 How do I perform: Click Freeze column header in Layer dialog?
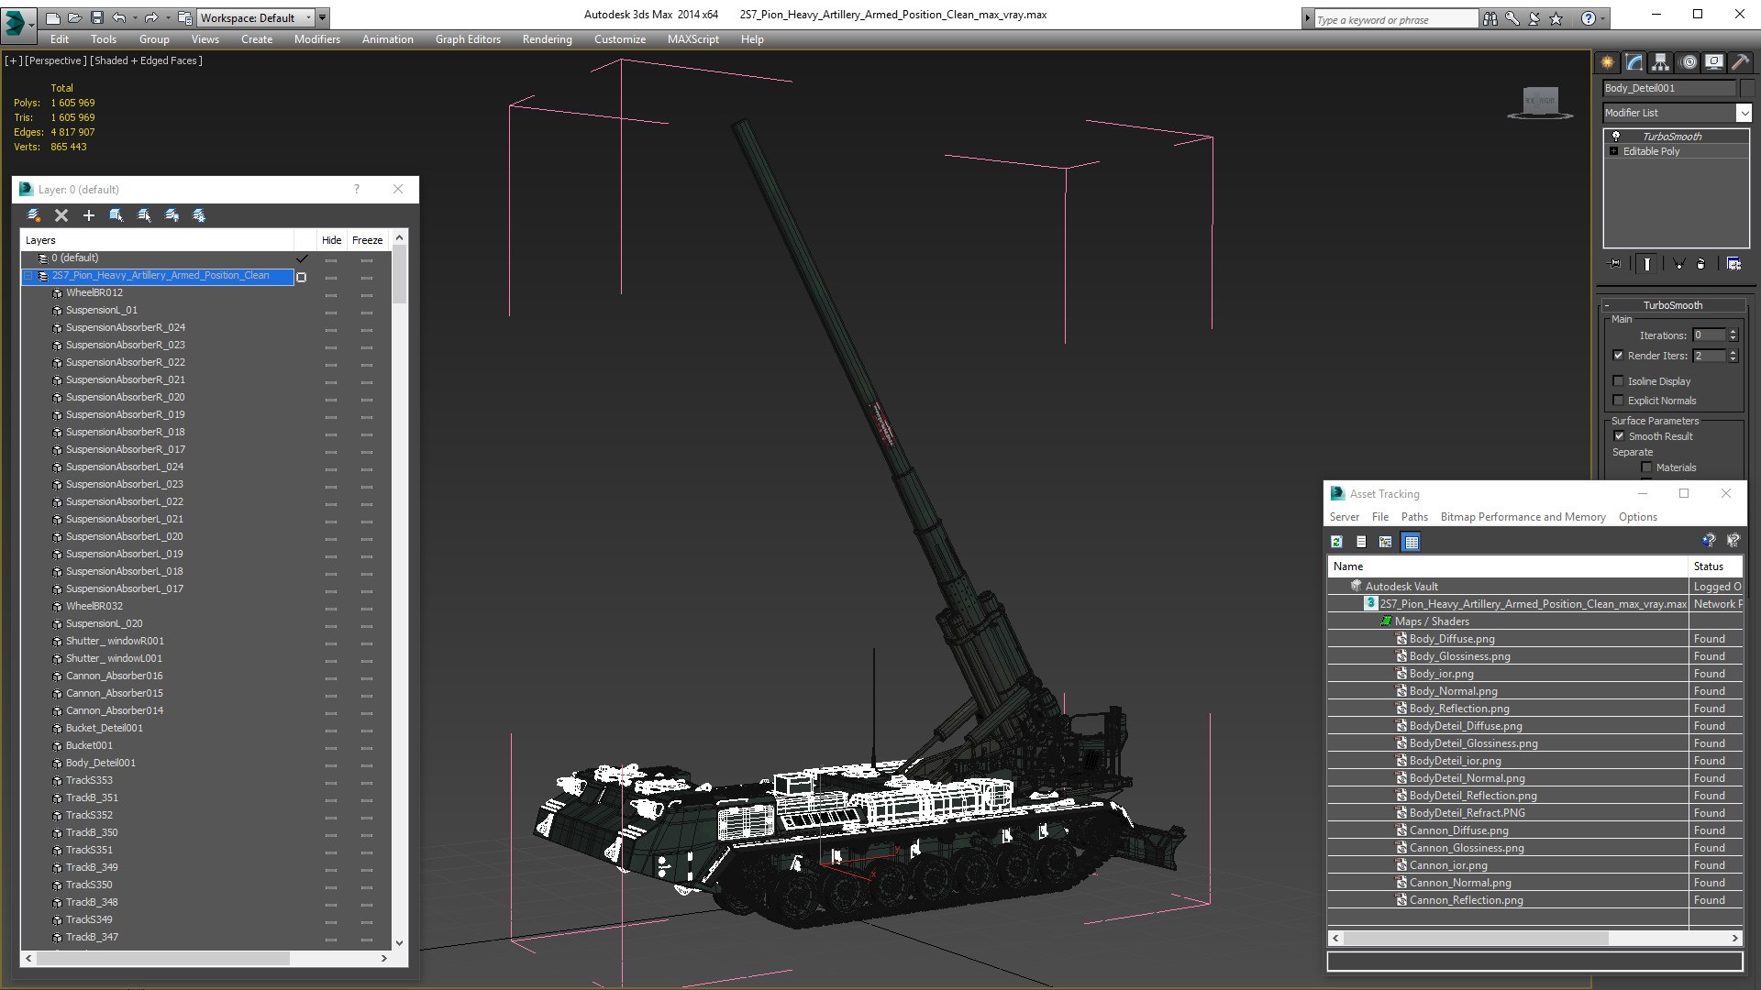tap(367, 240)
